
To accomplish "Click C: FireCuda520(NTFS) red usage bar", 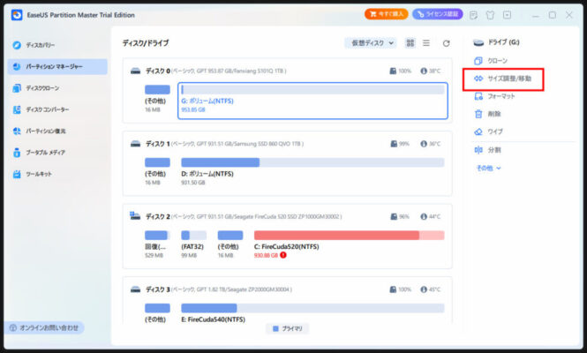I will point(349,235).
